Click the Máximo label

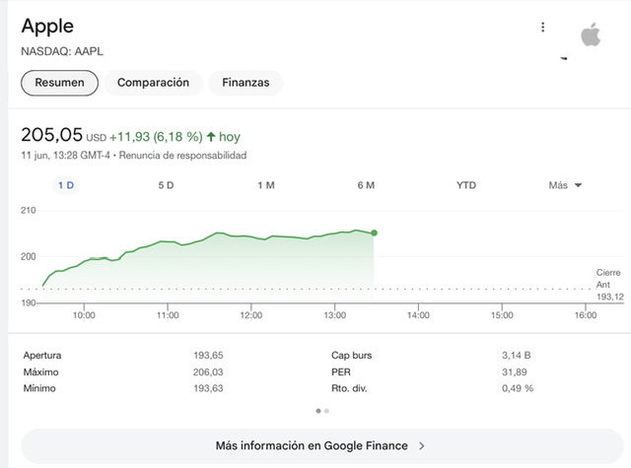[40, 372]
